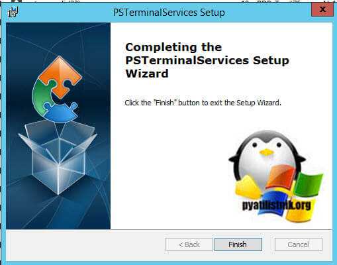
Task: Select the greyed-out Cancel button
Action: (x=299, y=244)
